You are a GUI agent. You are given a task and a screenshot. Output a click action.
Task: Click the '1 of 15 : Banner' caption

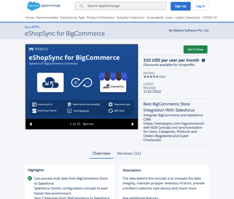click(81, 124)
